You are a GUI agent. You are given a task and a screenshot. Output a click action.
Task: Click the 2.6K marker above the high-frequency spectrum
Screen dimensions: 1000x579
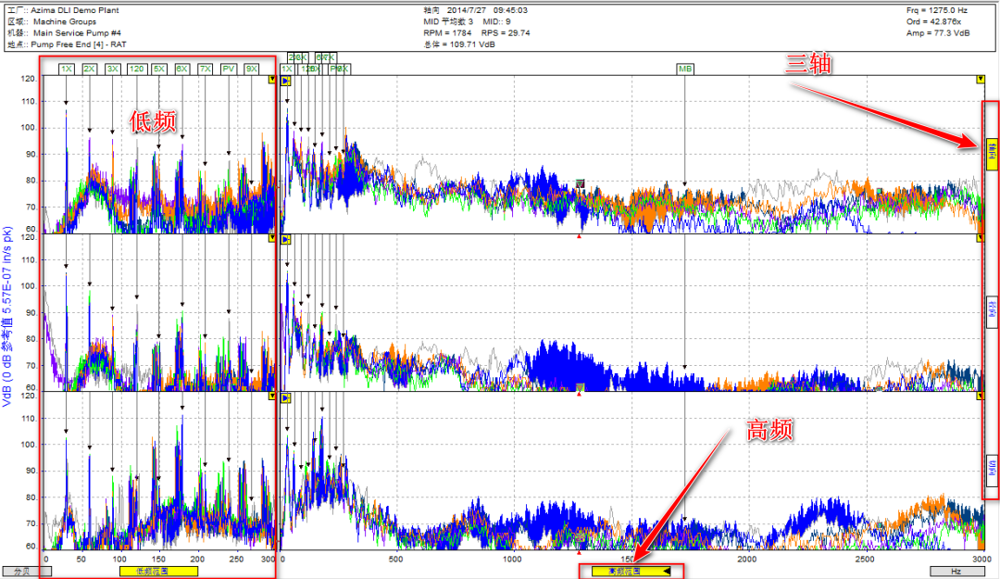point(296,58)
